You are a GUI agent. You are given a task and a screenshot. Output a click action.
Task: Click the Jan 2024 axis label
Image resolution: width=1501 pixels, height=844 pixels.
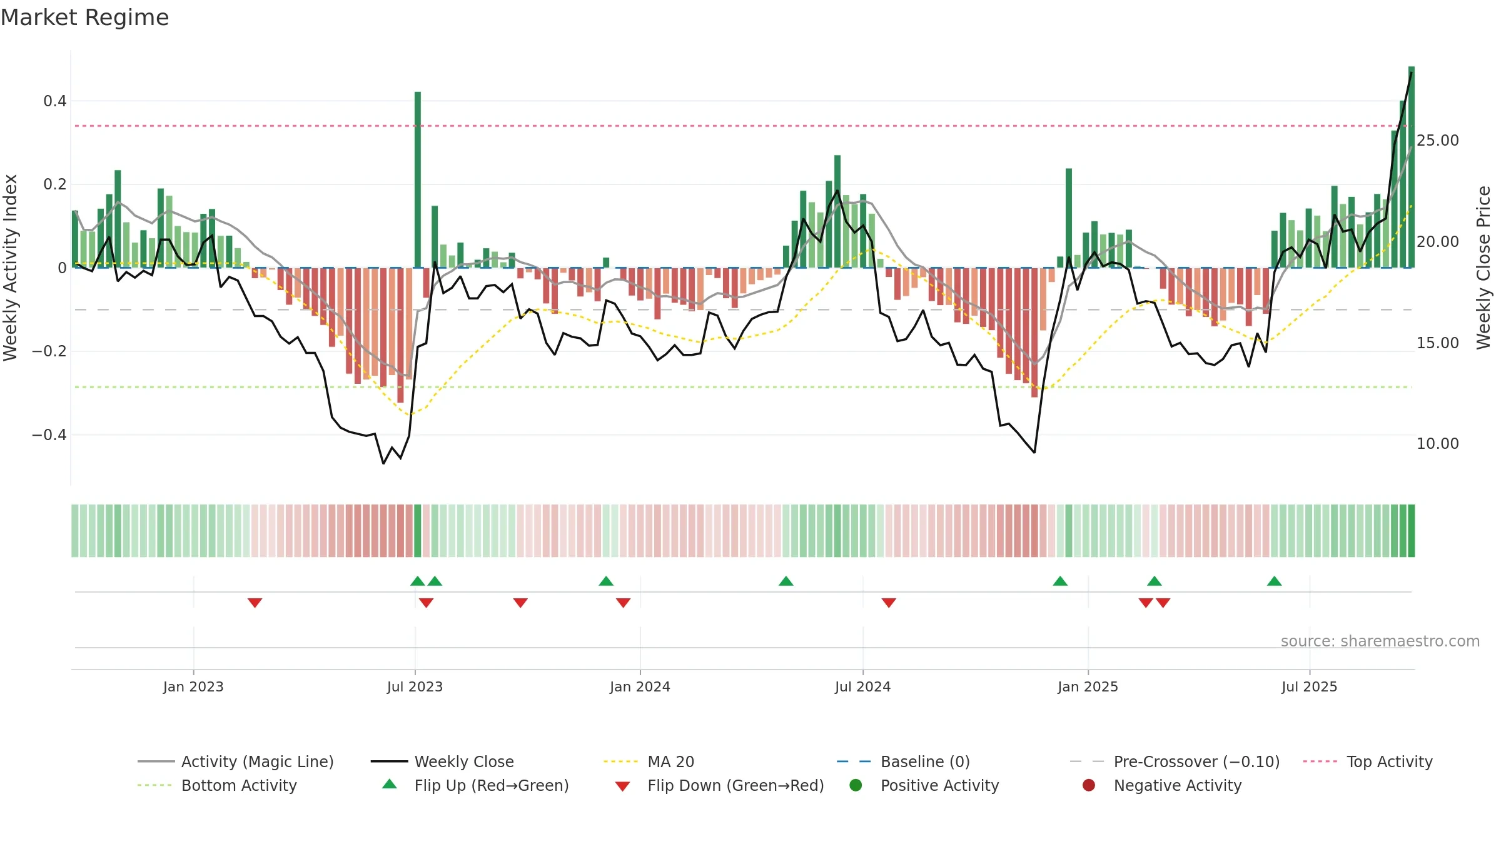pos(640,686)
